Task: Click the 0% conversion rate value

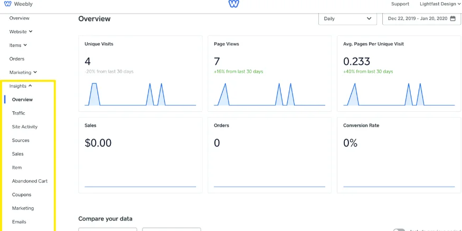Action: click(351, 143)
